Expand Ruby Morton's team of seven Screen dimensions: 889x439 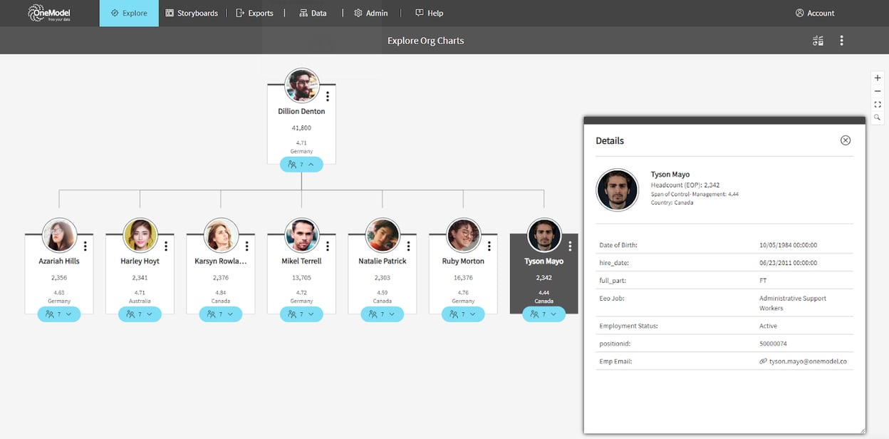pos(463,314)
